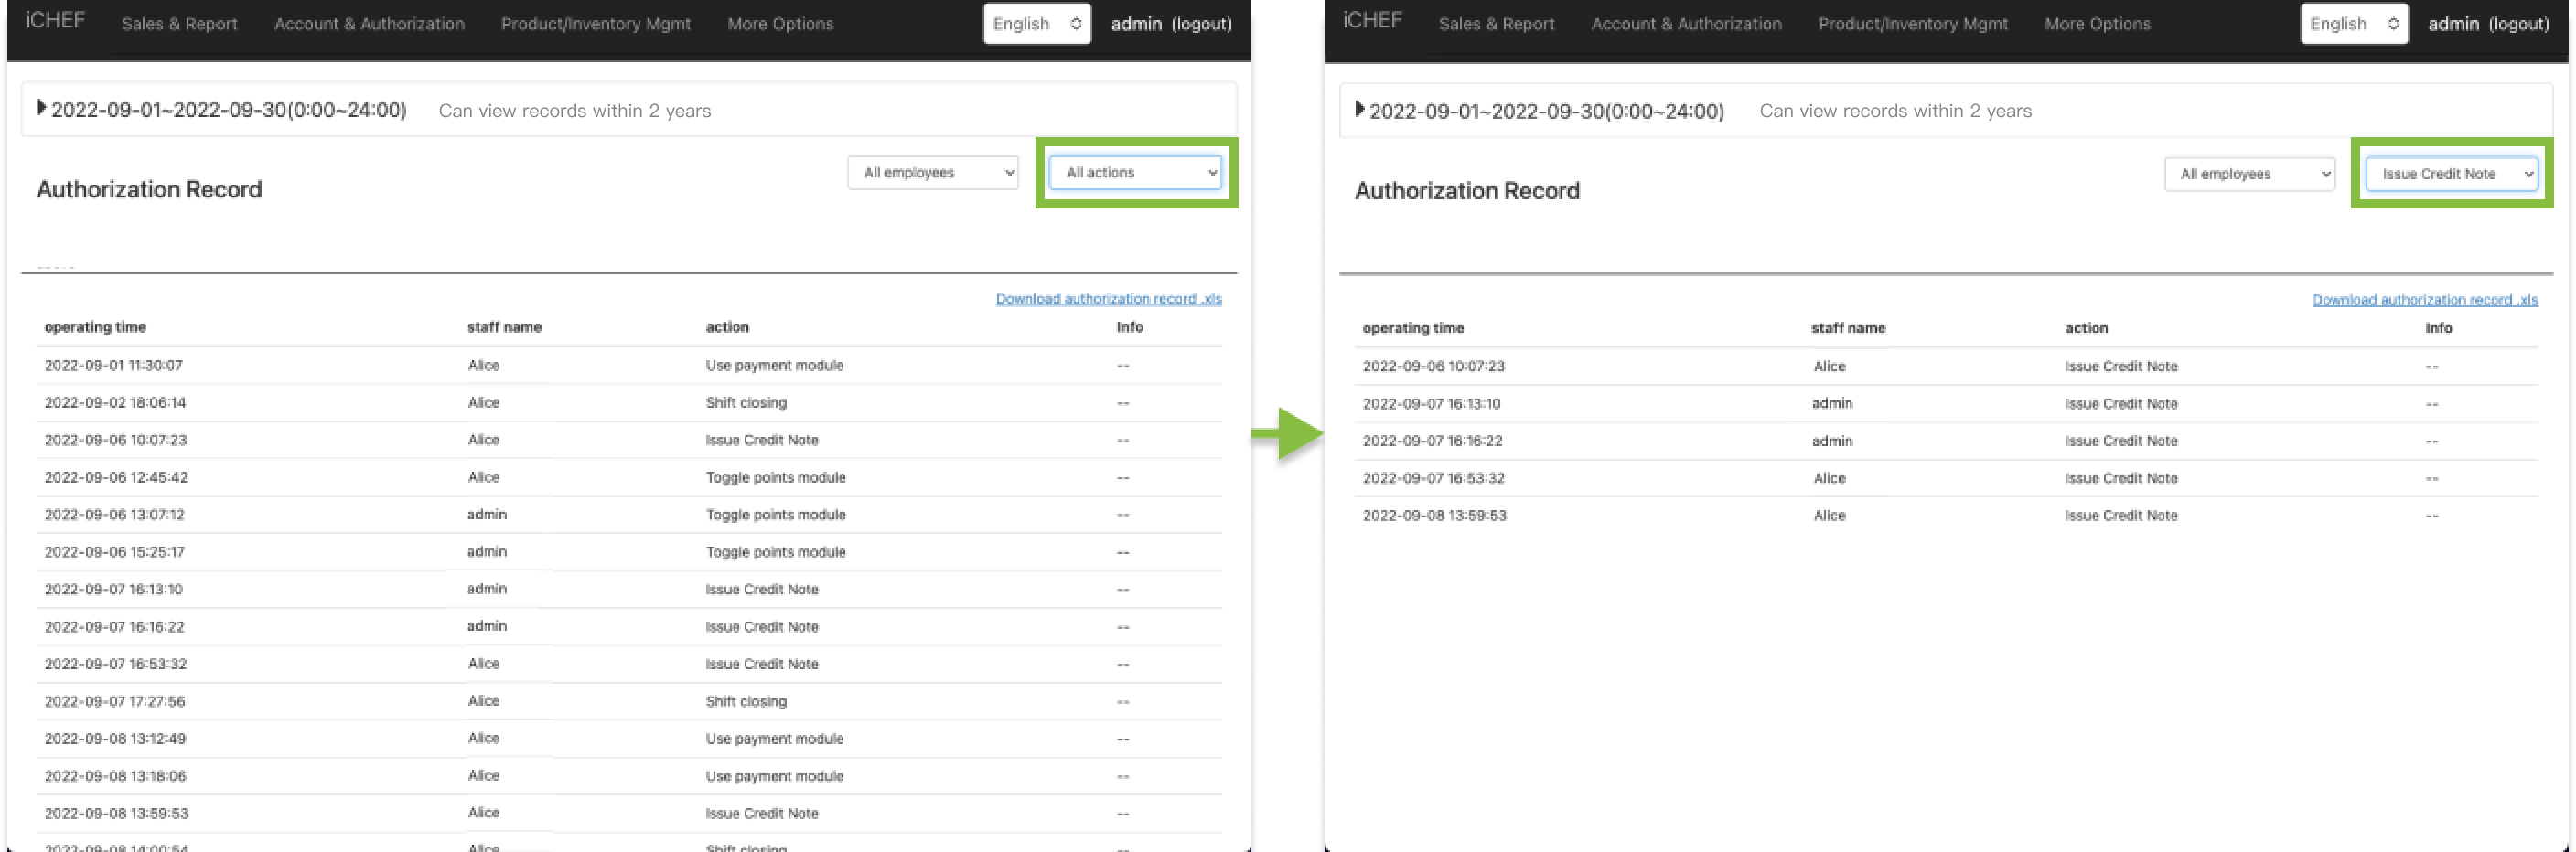
Task: Open 'More Options' menu in right screenshot
Action: pos(2097,24)
